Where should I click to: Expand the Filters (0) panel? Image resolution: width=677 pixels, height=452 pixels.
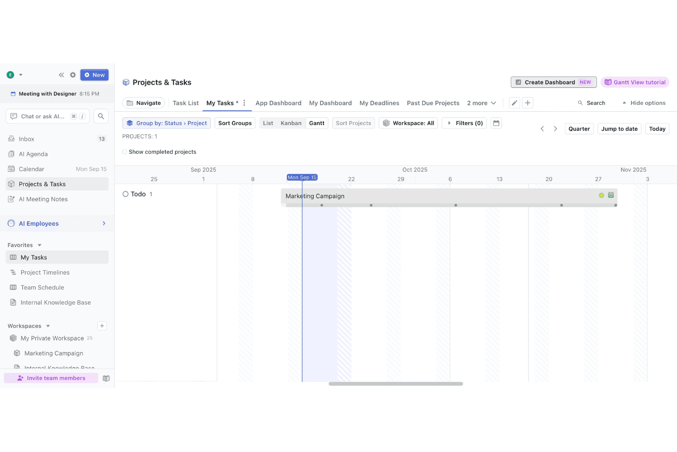[464, 123]
